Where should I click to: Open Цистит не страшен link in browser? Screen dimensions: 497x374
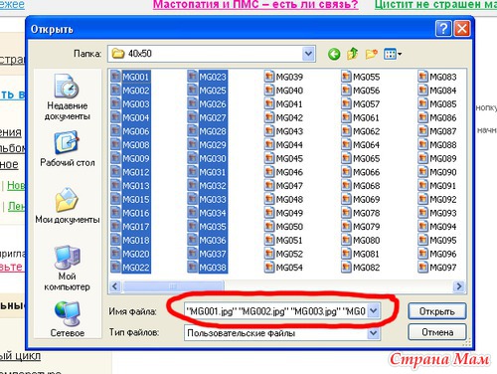[435, 5]
